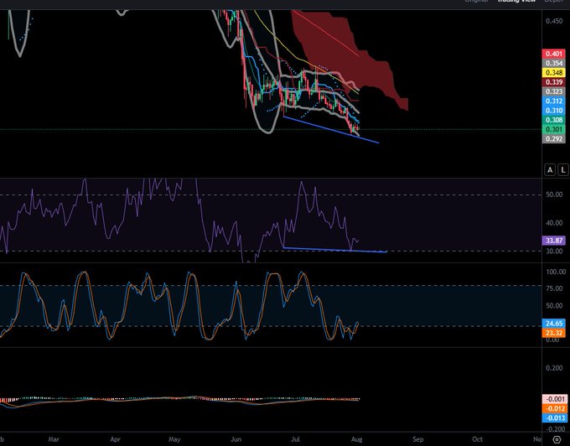Click the Apr label on time axis
570x446 pixels.
click(115, 439)
